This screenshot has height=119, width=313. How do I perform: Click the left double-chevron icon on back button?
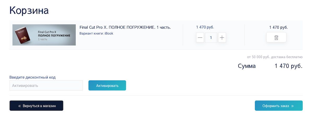pos(20,106)
